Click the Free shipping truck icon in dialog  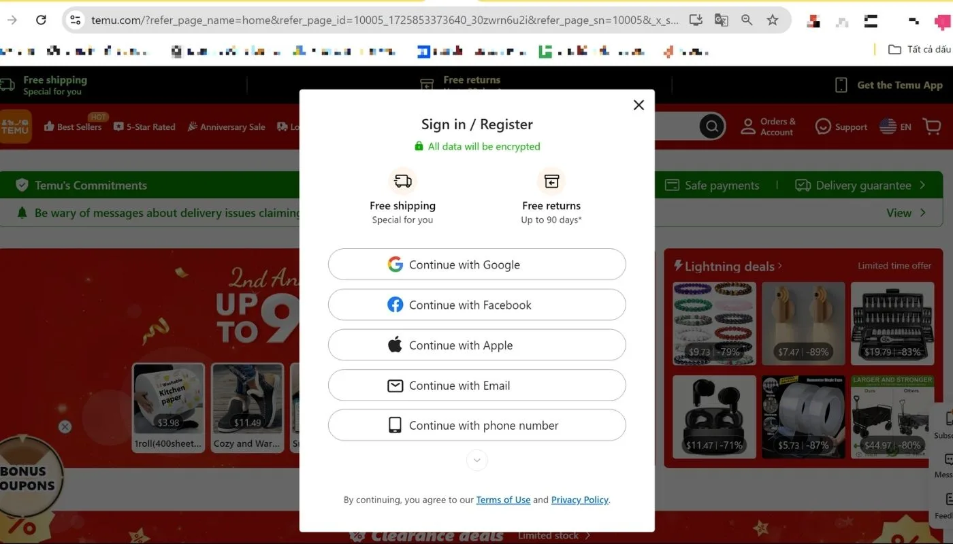tap(403, 181)
